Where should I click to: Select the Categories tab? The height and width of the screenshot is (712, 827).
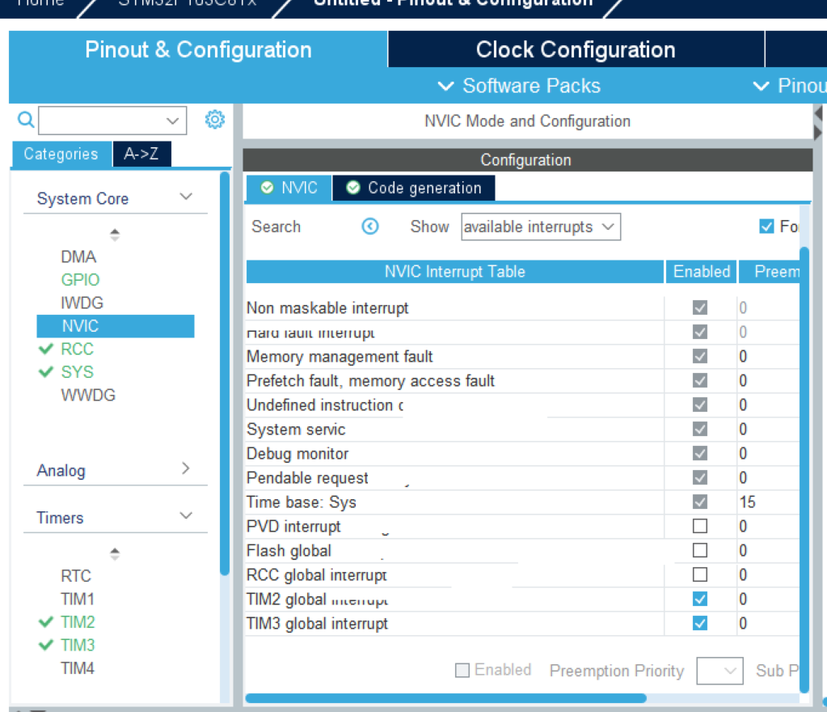[61, 154]
